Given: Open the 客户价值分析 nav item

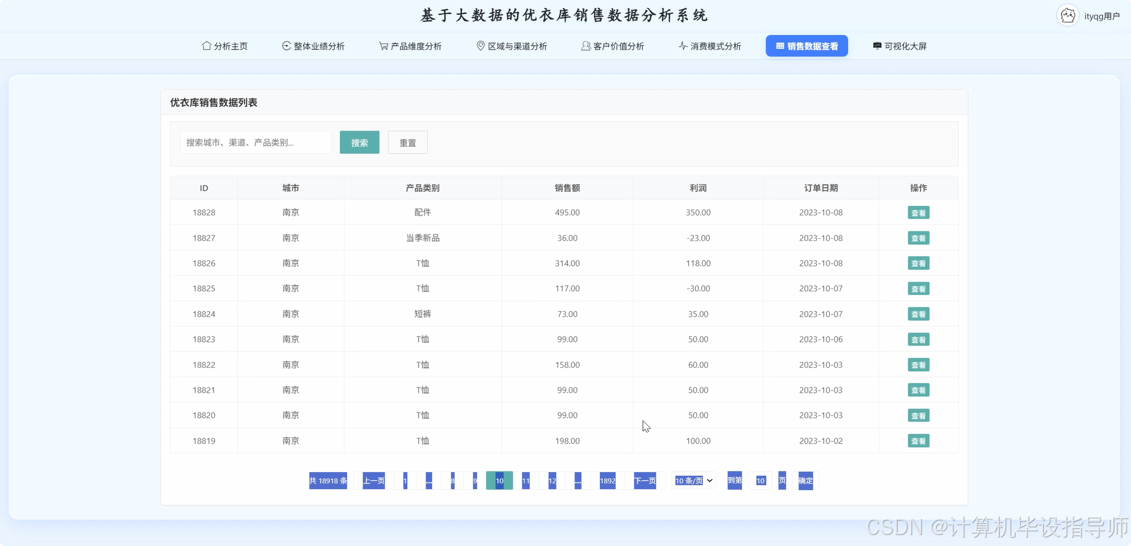Looking at the screenshot, I should tap(612, 46).
